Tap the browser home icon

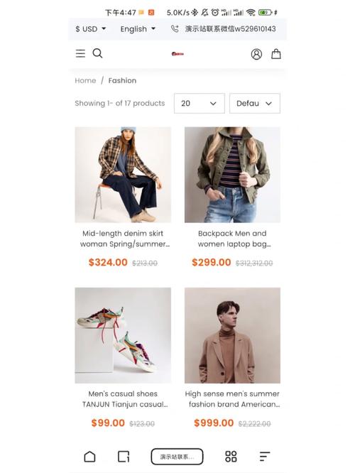[89, 457]
